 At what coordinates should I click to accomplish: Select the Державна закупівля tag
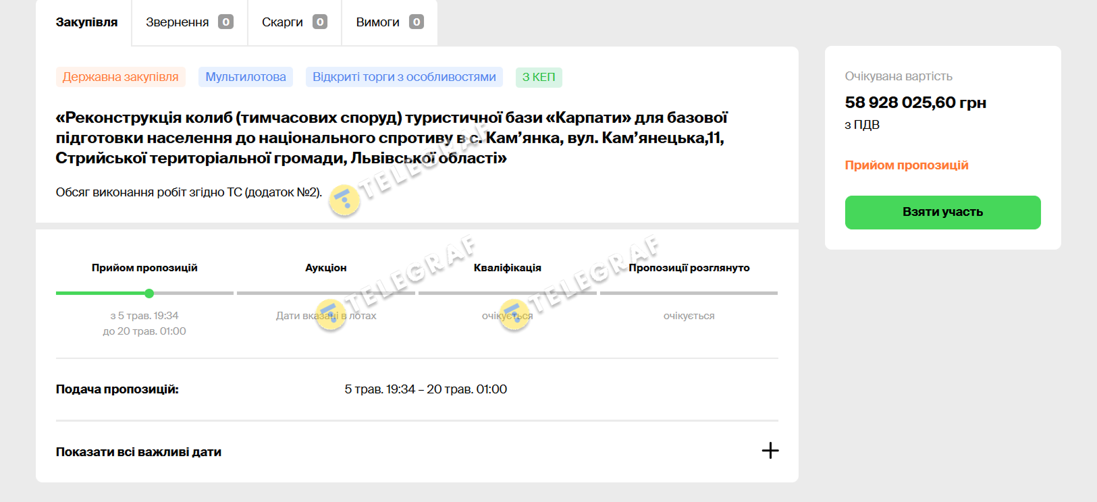pos(120,77)
